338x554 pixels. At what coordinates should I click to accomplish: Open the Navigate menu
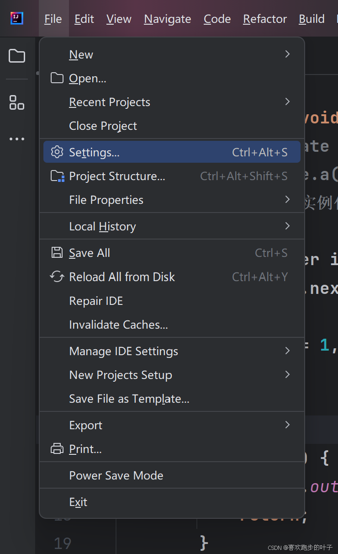click(x=168, y=19)
